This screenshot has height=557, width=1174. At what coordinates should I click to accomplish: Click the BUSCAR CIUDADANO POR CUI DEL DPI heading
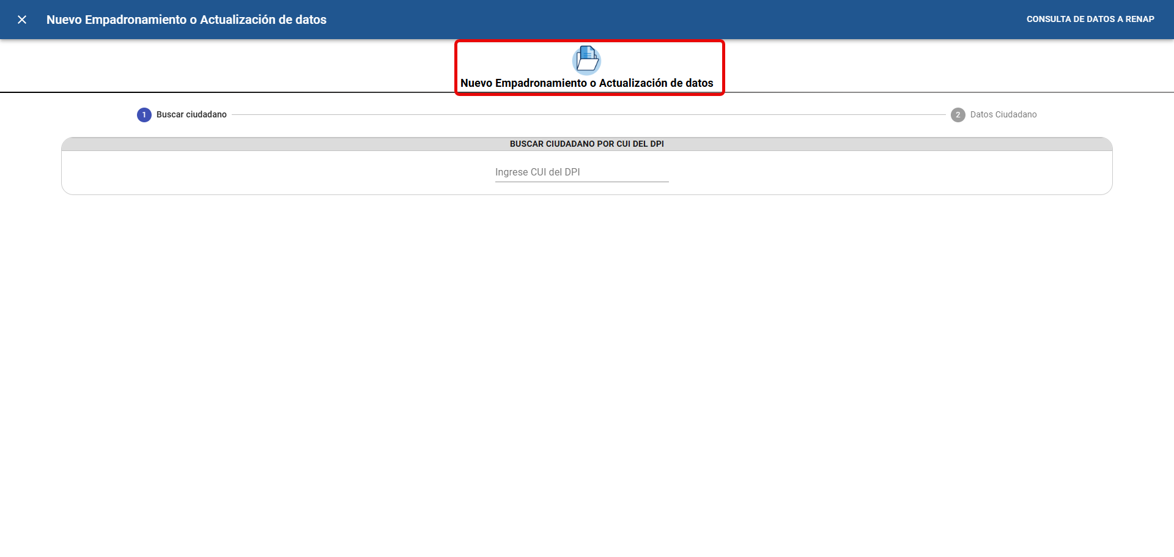[x=586, y=144]
